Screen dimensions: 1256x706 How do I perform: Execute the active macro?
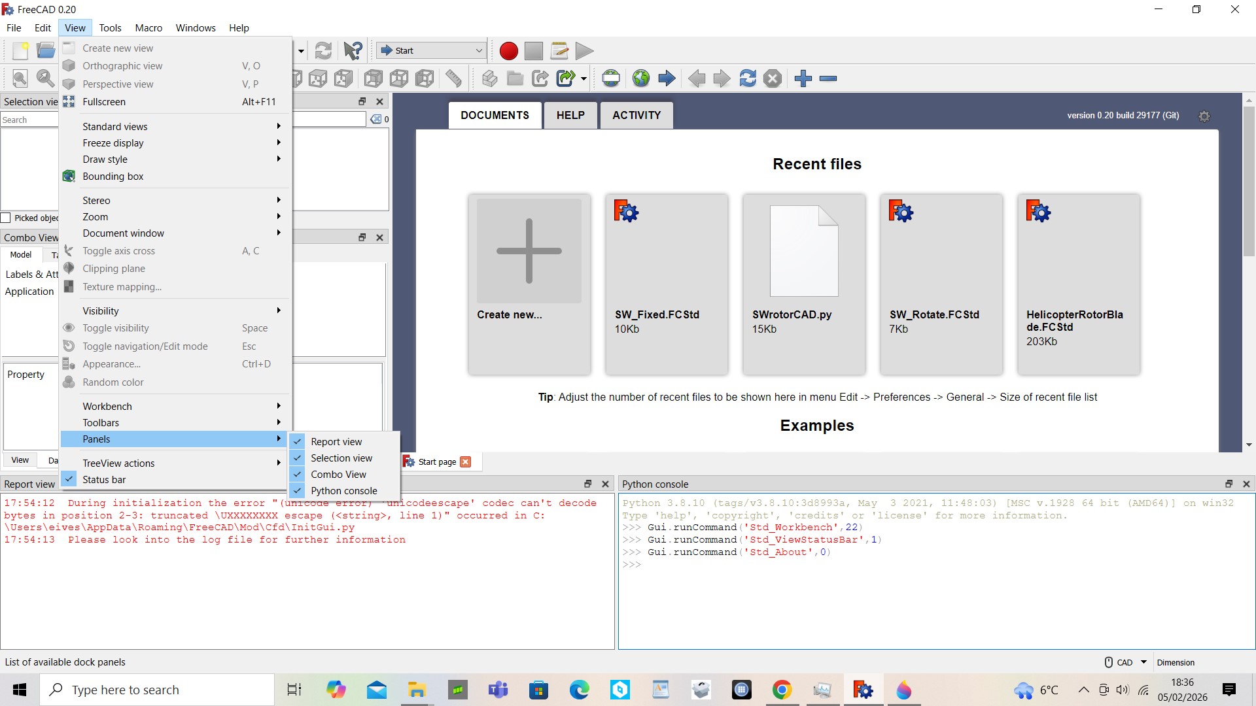(x=584, y=50)
